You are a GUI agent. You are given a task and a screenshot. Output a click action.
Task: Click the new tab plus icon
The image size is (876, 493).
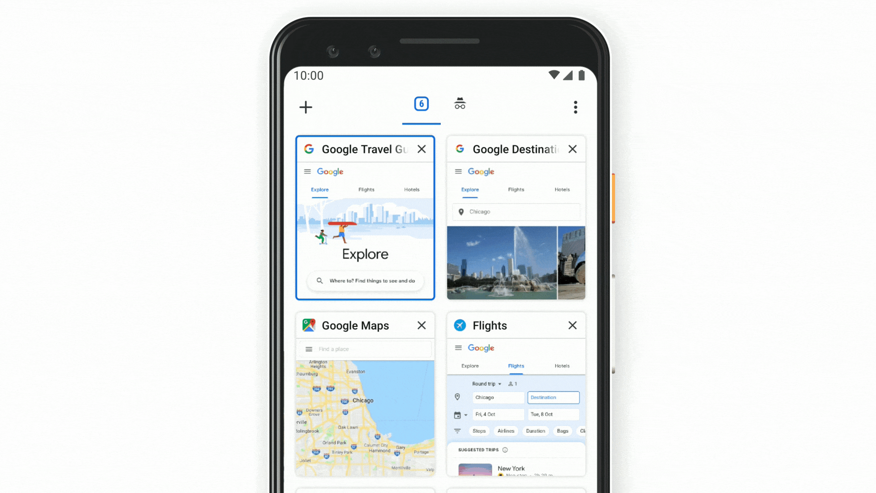(306, 107)
